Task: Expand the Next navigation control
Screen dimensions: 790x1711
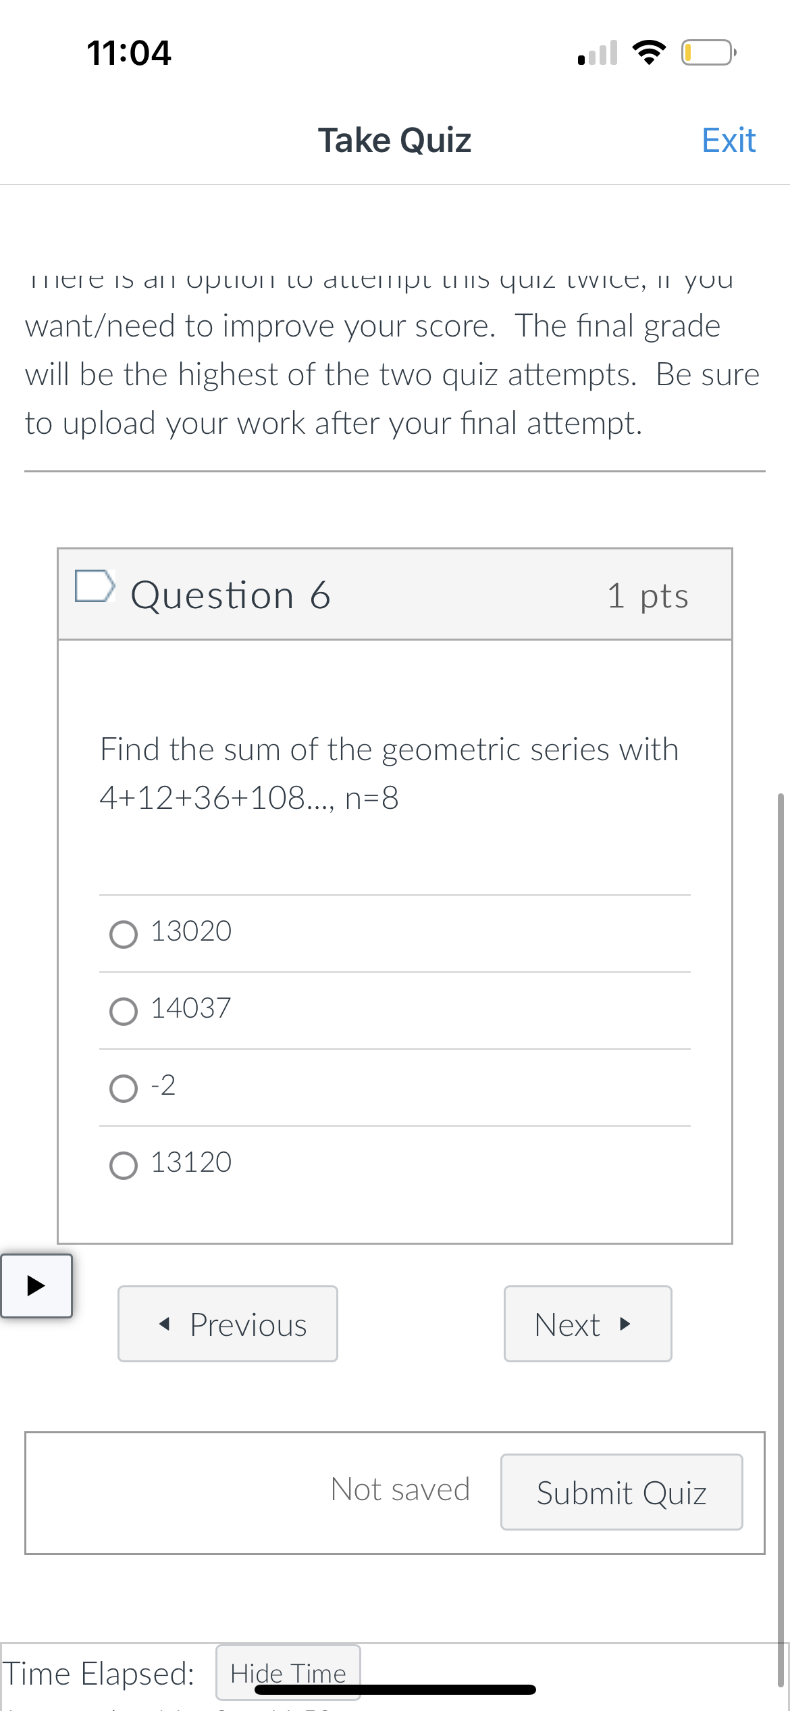Action: pos(587,1324)
